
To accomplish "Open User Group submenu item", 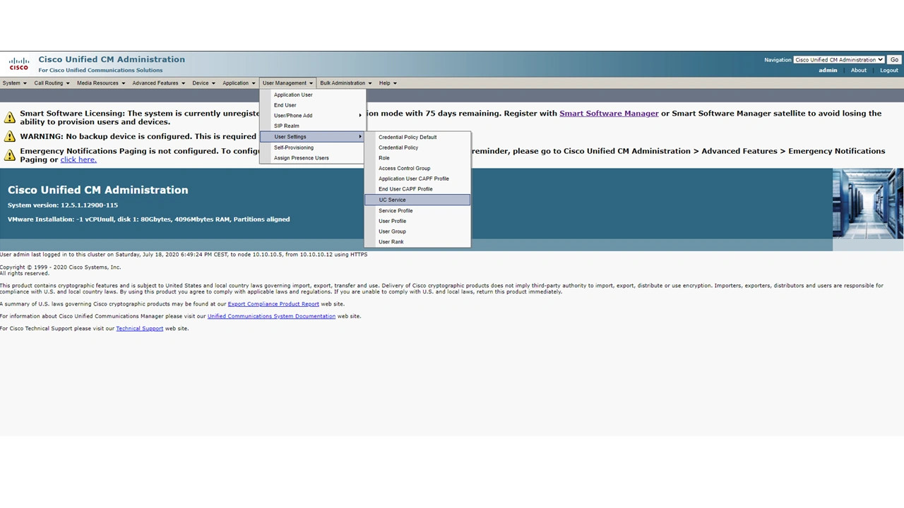I will pyautogui.click(x=417, y=231).
